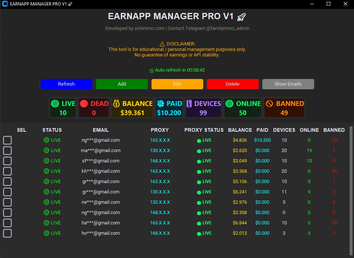This screenshot has width=354, height=258.
Task: Click the EMAIL column header
Action: (101, 130)
